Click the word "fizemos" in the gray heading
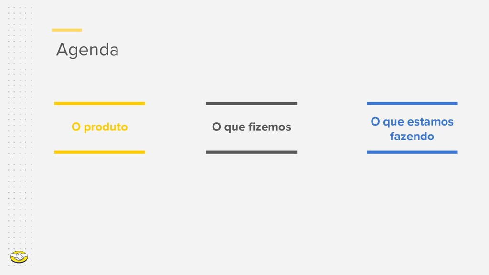This screenshot has height=275, width=489. click(x=270, y=127)
